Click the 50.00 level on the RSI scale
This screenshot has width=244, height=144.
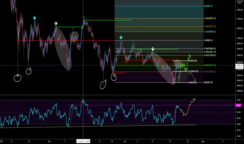(x=239, y=112)
